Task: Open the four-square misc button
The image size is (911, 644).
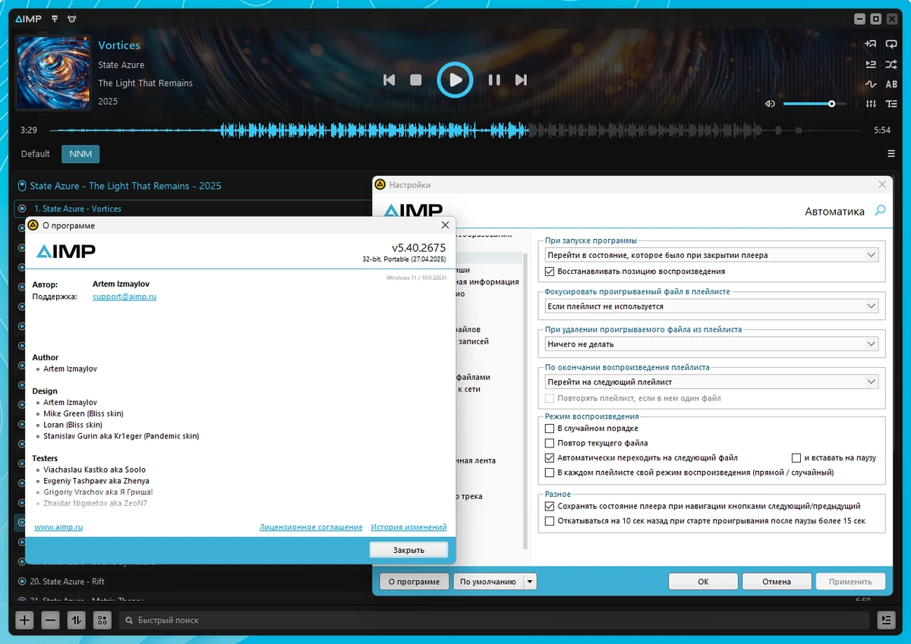Action: 102,620
